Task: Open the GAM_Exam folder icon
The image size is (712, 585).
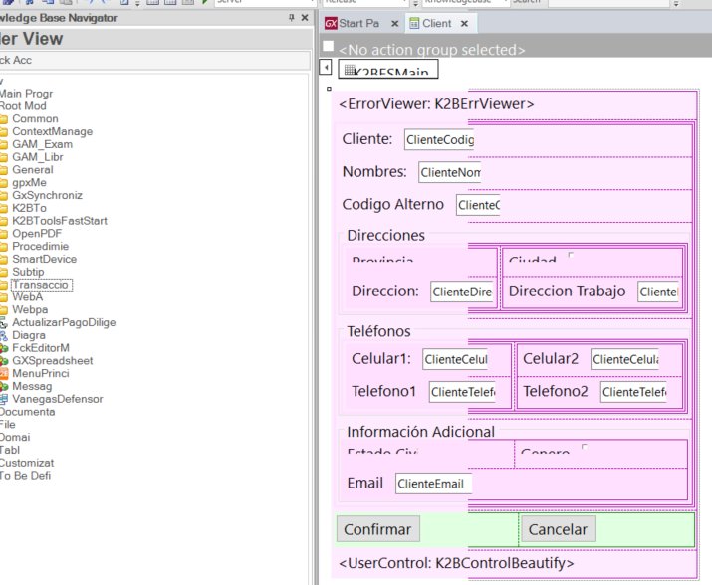Action: (x=4, y=144)
